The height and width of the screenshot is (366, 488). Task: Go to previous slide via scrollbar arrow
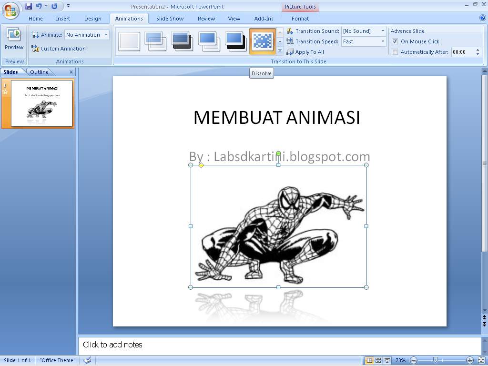484,317
